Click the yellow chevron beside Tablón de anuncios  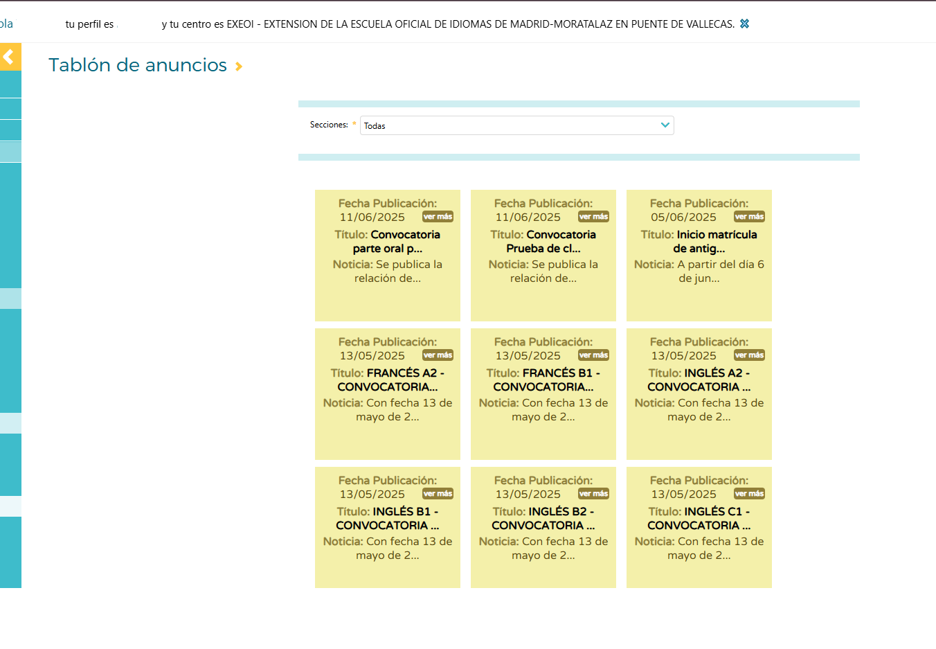pyautogui.click(x=239, y=66)
